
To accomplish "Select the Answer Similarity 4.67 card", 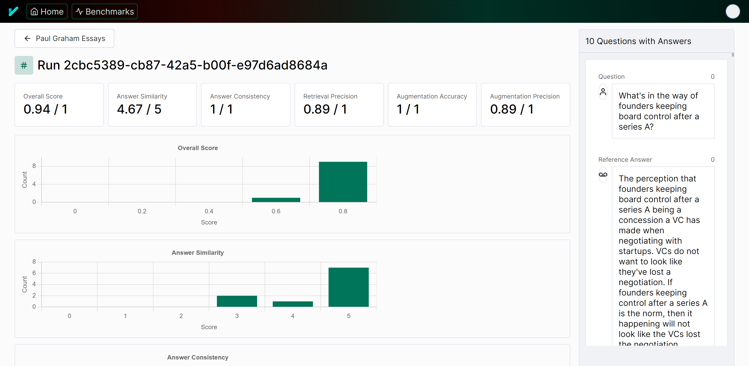I will click(x=152, y=105).
